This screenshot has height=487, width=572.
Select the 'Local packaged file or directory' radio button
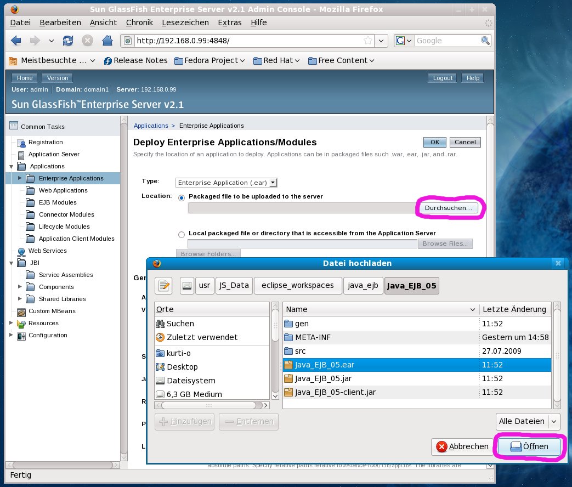[182, 234]
